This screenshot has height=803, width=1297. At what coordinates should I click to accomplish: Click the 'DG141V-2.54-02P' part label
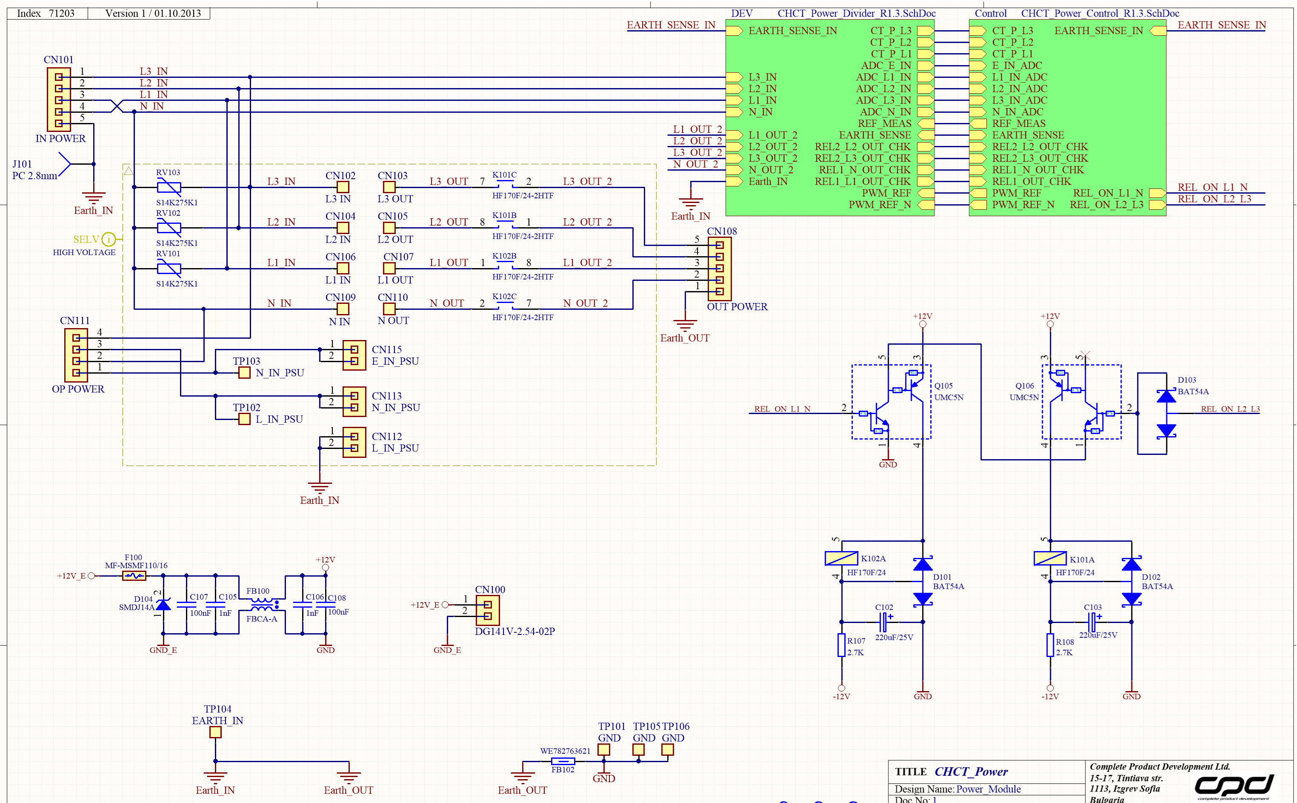click(x=514, y=632)
